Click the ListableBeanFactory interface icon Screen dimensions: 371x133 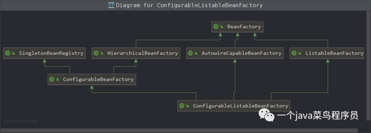(x=294, y=53)
